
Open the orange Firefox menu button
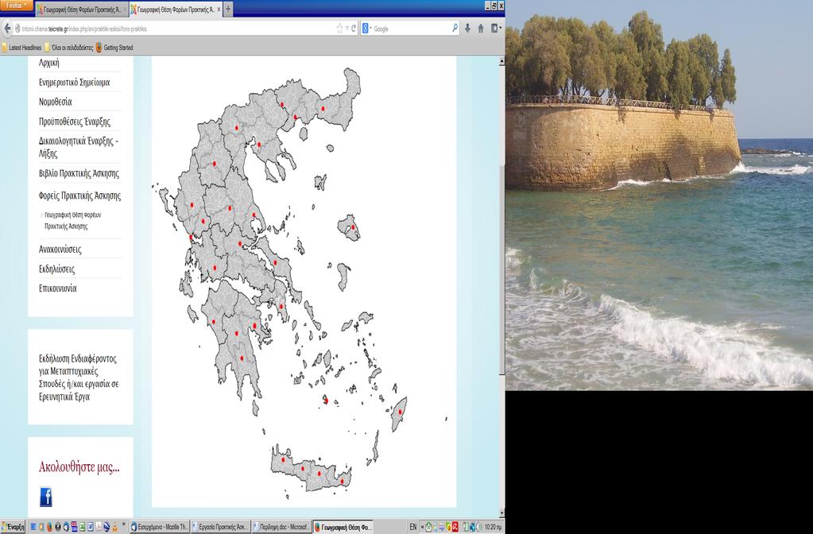tap(16, 6)
